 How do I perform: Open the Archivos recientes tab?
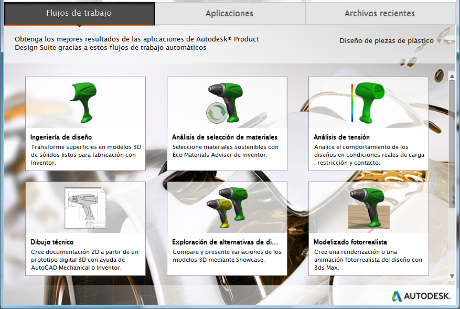pyautogui.click(x=380, y=14)
